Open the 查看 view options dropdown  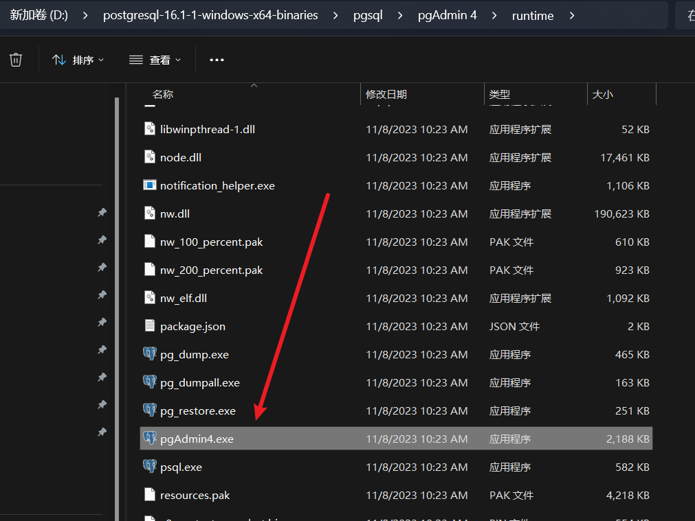[x=155, y=60]
